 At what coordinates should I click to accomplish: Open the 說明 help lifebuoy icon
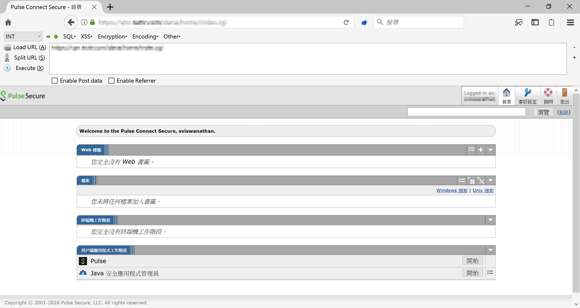[x=548, y=96]
